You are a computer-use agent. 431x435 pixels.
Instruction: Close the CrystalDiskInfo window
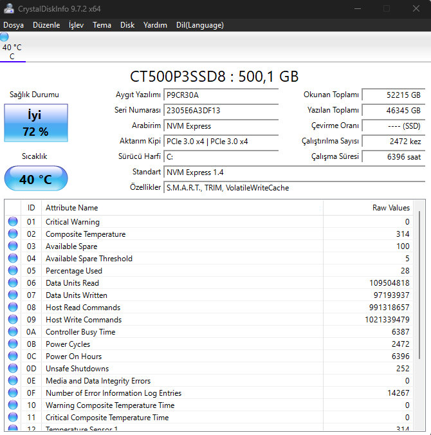point(416,8)
